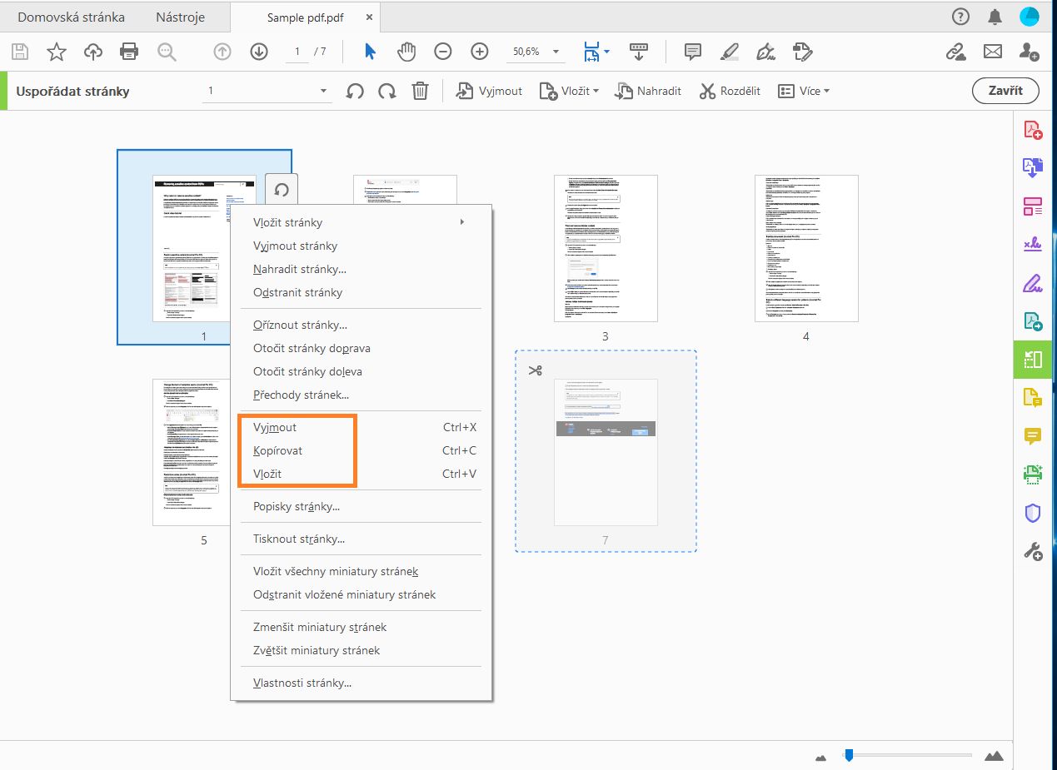Open the fit page options dropdown
Screen dimensions: 1057x770
[x=607, y=52]
